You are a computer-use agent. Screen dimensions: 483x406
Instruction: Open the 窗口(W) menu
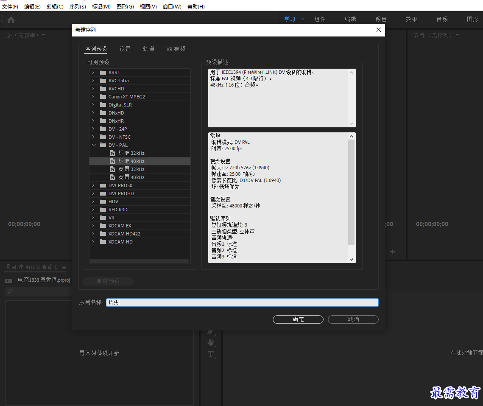click(x=172, y=6)
